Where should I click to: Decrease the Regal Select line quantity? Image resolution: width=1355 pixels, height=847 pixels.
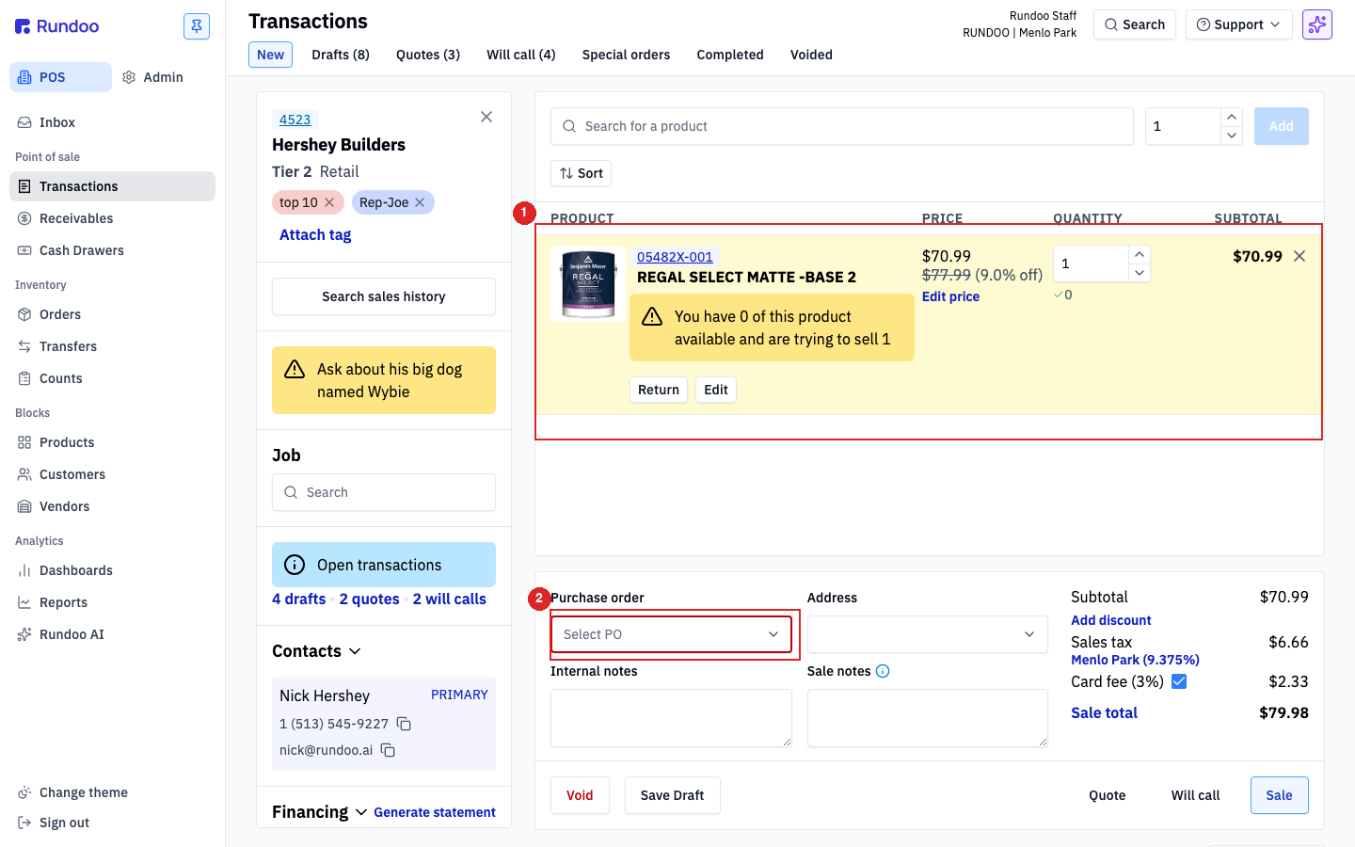click(x=1140, y=273)
